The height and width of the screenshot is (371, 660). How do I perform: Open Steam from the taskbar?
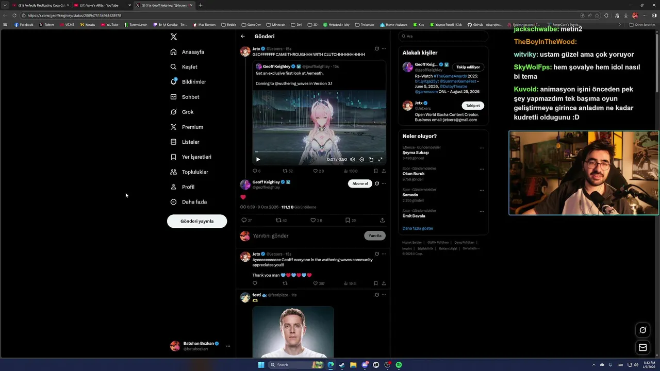[342, 365]
